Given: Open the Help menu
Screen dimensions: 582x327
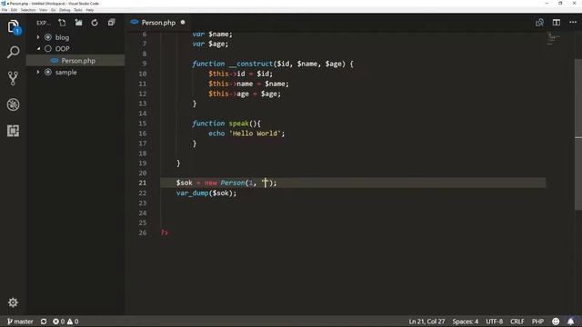Looking at the screenshot, I should (90, 10).
